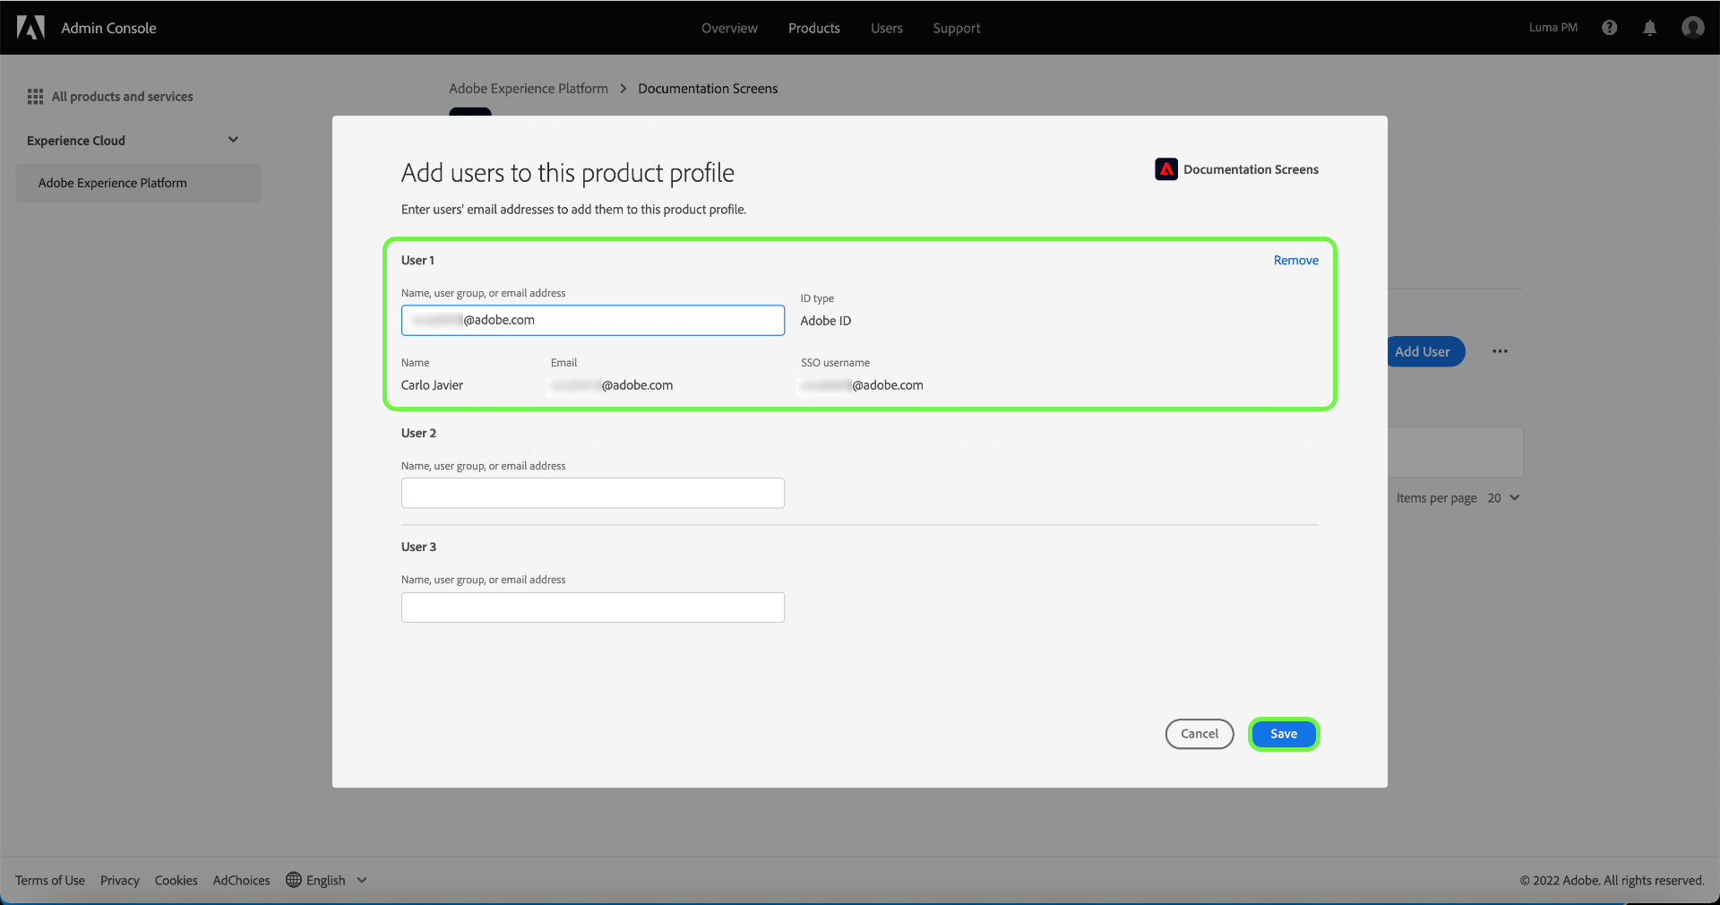Open the Products tab
Image resolution: width=1720 pixels, height=905 pixels.
click(x=813, y=28)
